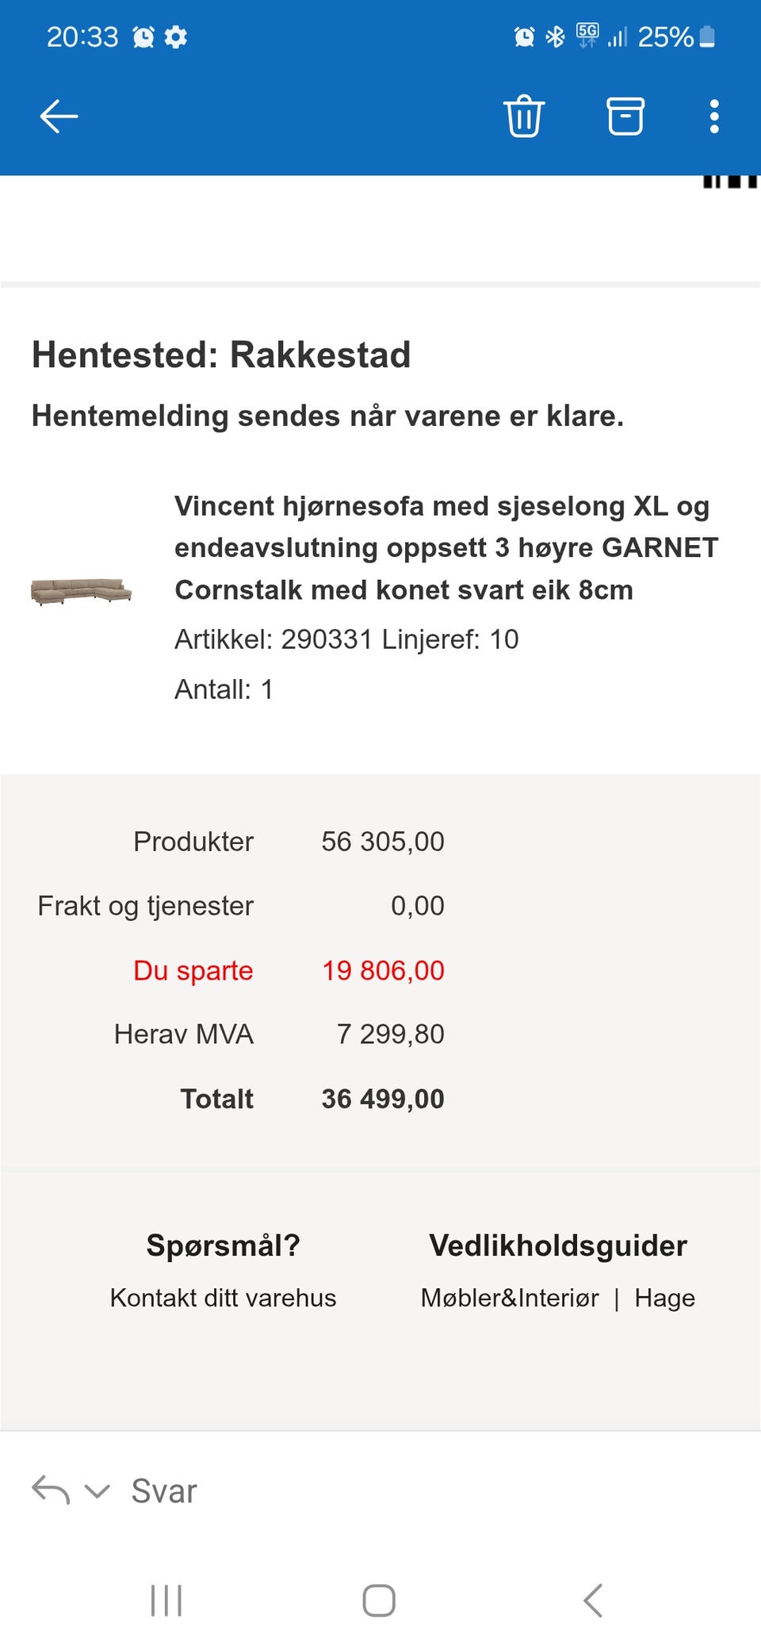Tap the battery percentage indicator
The height and width of the screenshot is (1650, 761).
pyautogui.click(x=665, y=36)
